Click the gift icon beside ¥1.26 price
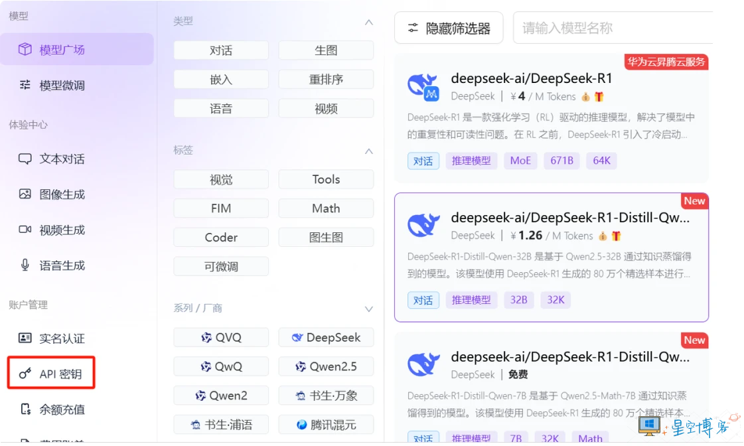744x446 pixels. click(x=617, y=236)
